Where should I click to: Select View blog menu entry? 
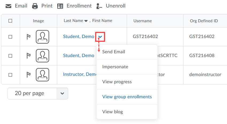127,112
